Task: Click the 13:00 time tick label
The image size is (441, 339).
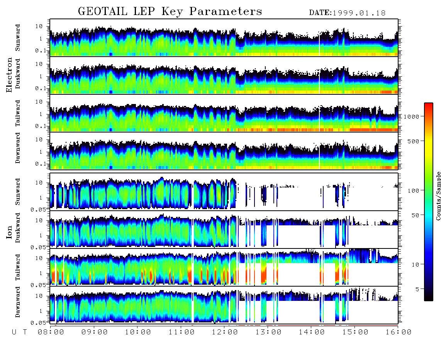Action: pos(268,332)
